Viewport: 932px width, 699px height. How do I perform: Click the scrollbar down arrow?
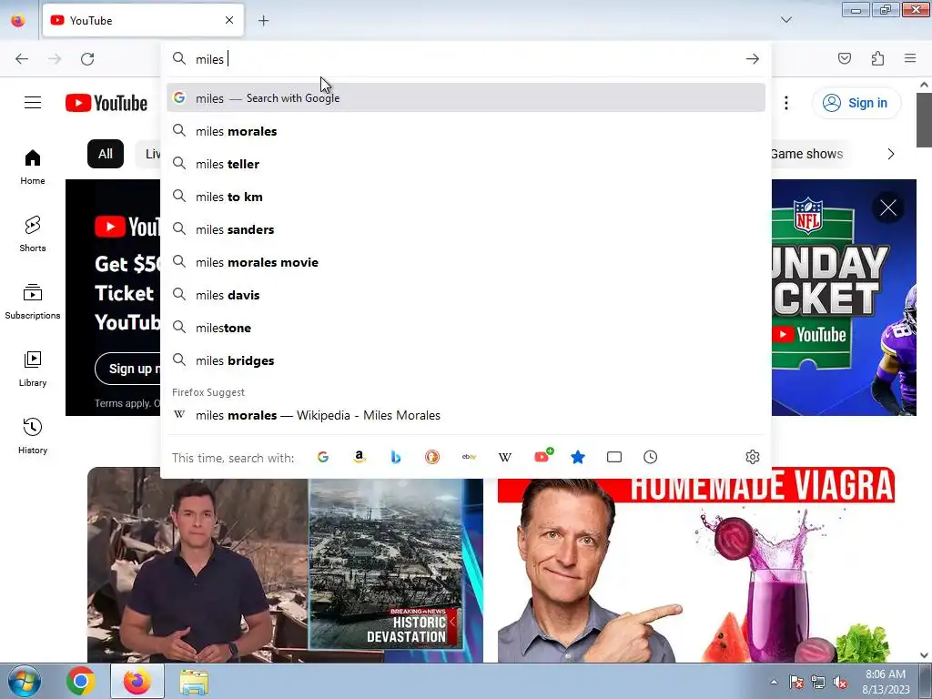[924, 655]
